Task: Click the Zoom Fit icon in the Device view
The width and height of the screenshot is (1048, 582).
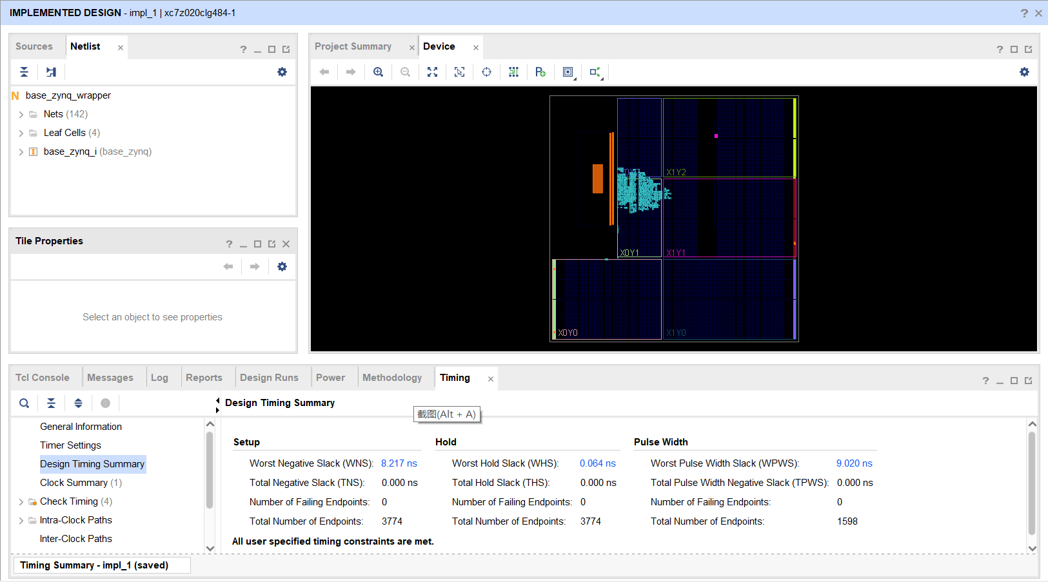Action: click(x=432, y=72)
